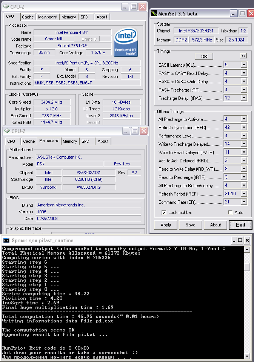This screenshot has width=254, height=362.
Task: Click the MemSet title bar icon
Action: (154, 14)
